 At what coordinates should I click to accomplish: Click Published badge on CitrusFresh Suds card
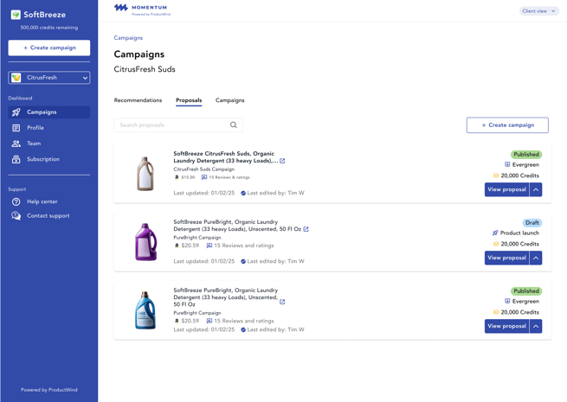point(526,155)
